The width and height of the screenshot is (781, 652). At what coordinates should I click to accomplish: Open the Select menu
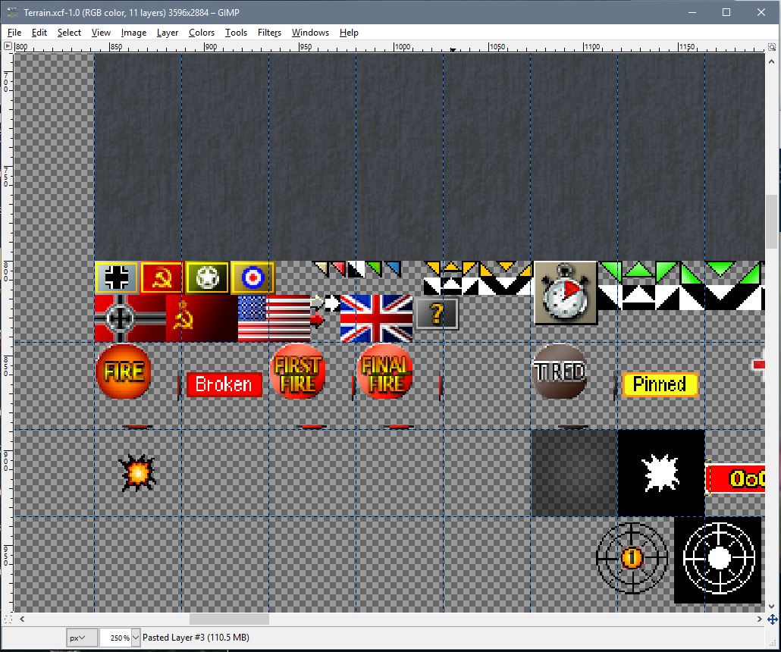69,33
